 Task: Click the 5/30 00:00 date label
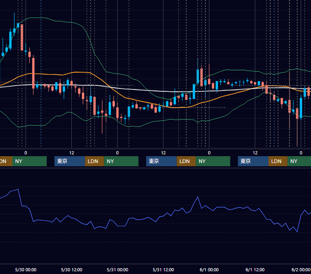(x=26, y=269)
